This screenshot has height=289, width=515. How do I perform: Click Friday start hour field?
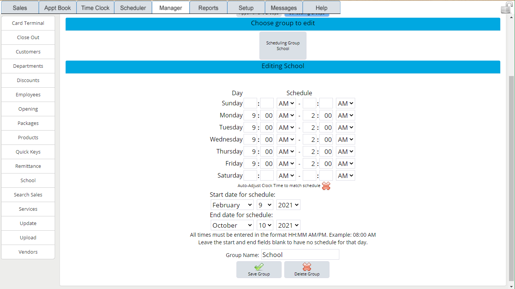[x=250, y=164]
